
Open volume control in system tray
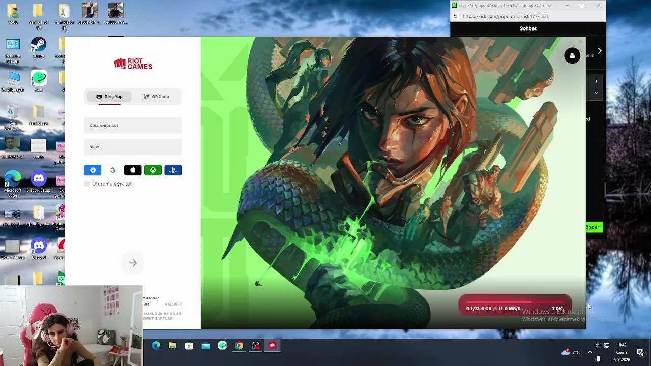point(598,345)
